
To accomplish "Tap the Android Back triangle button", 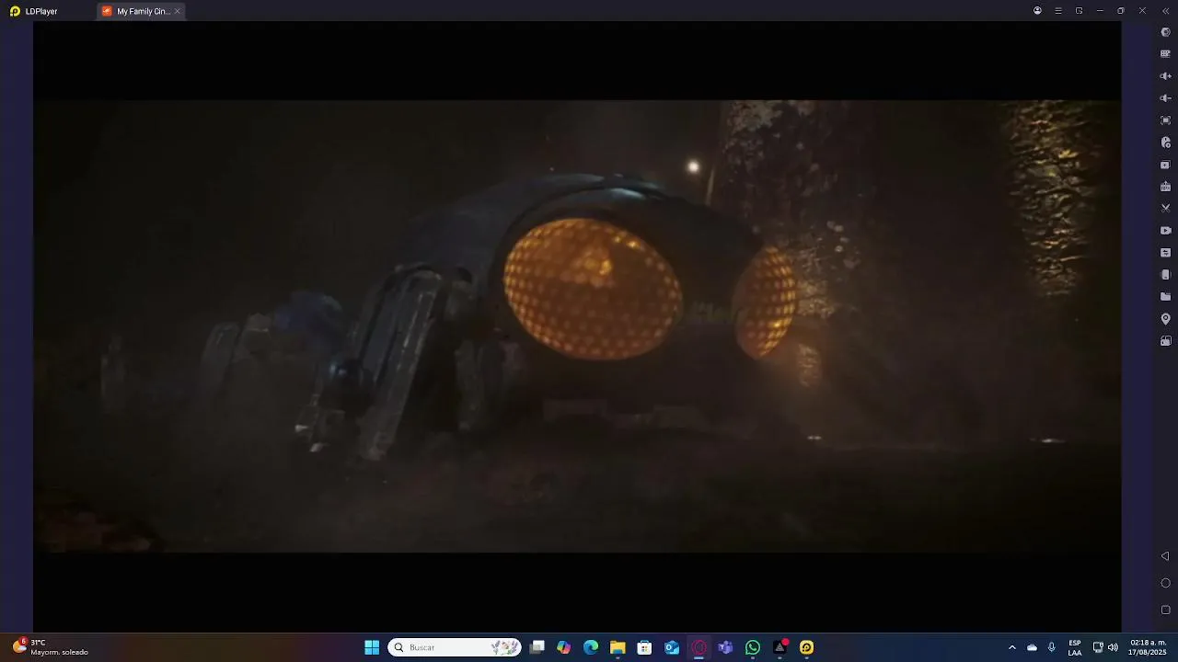I will (1165, 556).
